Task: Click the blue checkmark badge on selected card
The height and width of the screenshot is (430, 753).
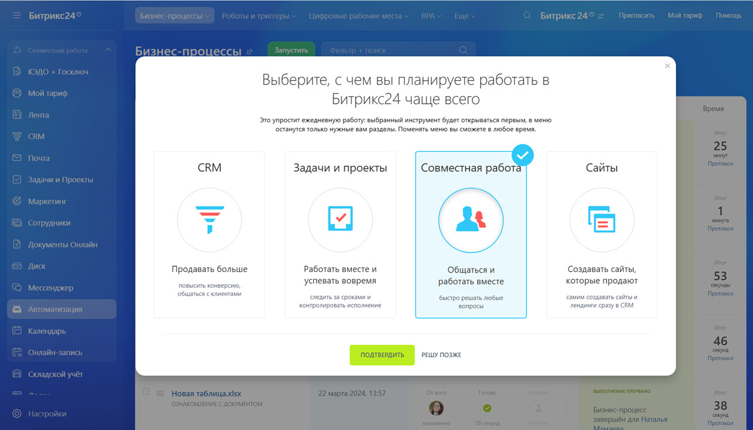Action: pos(522,156)
